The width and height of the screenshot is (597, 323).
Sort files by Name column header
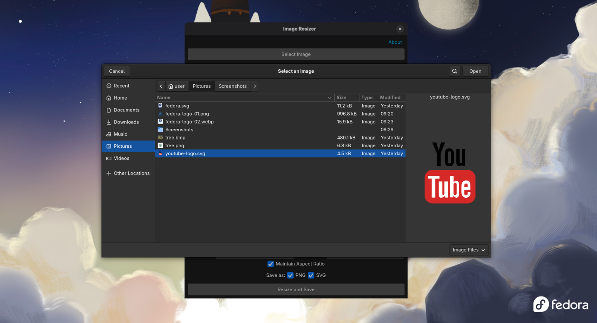coord(244,97)
